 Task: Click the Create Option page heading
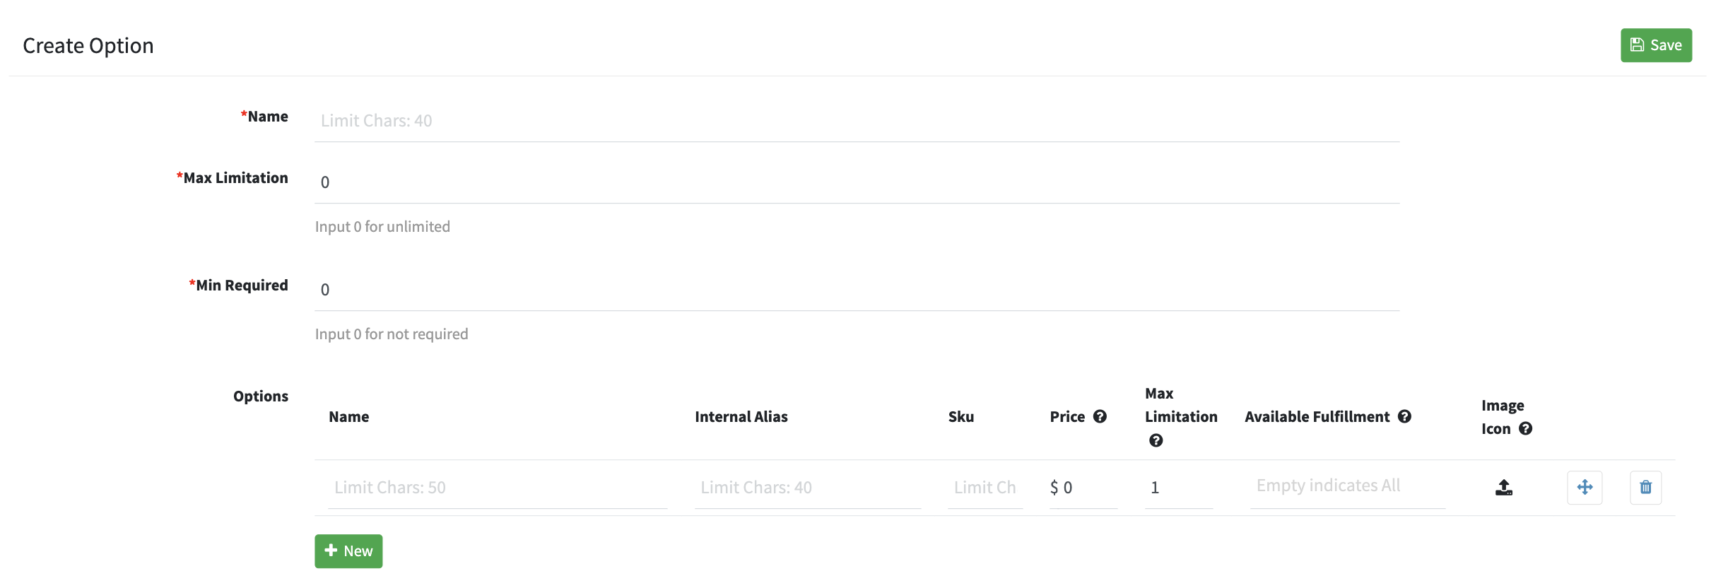click(88, 46)
